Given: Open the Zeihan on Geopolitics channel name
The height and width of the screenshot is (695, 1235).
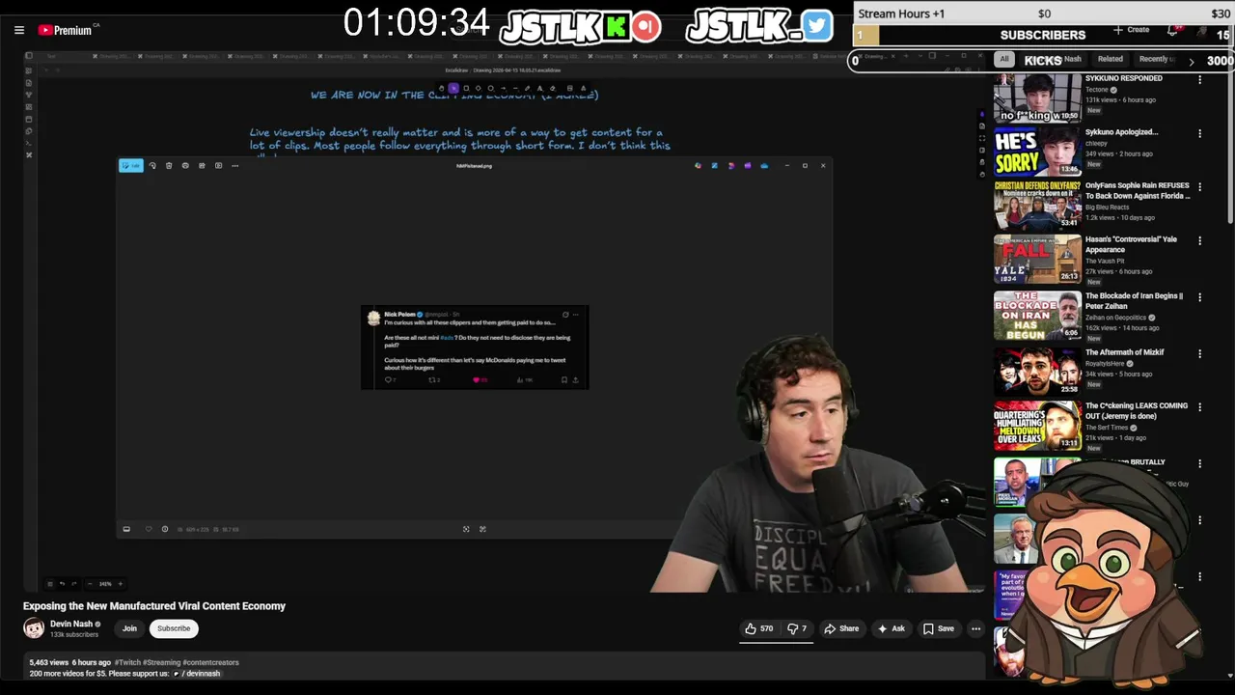Looking at the screenshot, I should (x=1115, y=318).
